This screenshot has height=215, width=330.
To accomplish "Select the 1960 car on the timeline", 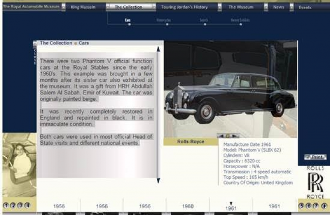I will point(188,206).
